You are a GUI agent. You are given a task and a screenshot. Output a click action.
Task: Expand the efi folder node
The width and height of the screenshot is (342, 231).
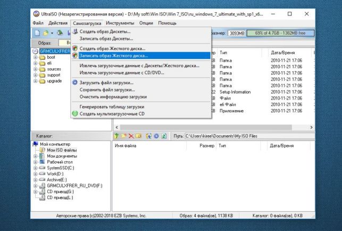tap(35, 63)
